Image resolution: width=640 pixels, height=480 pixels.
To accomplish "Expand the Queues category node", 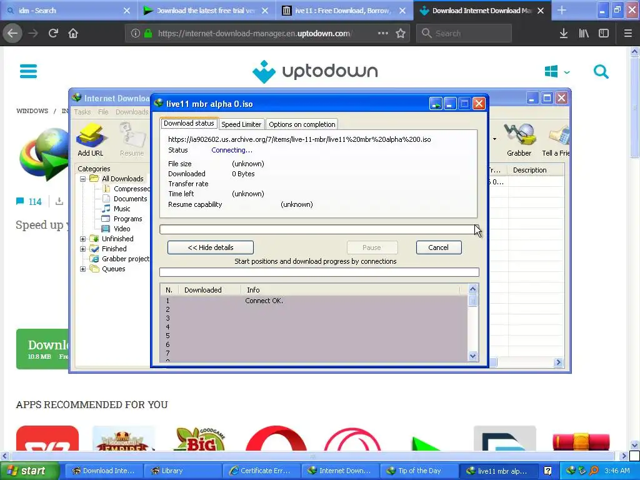I will (x=83, y=269).
